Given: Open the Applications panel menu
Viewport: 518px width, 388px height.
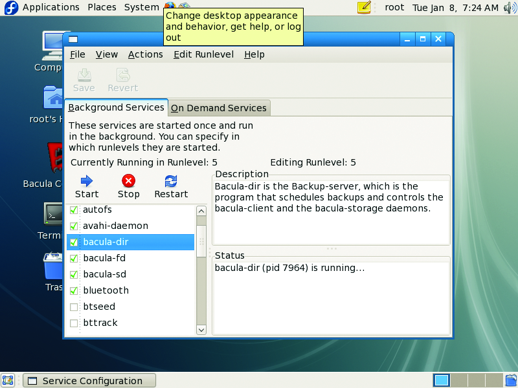Looking at the screenshot, I should click(51, 8).
